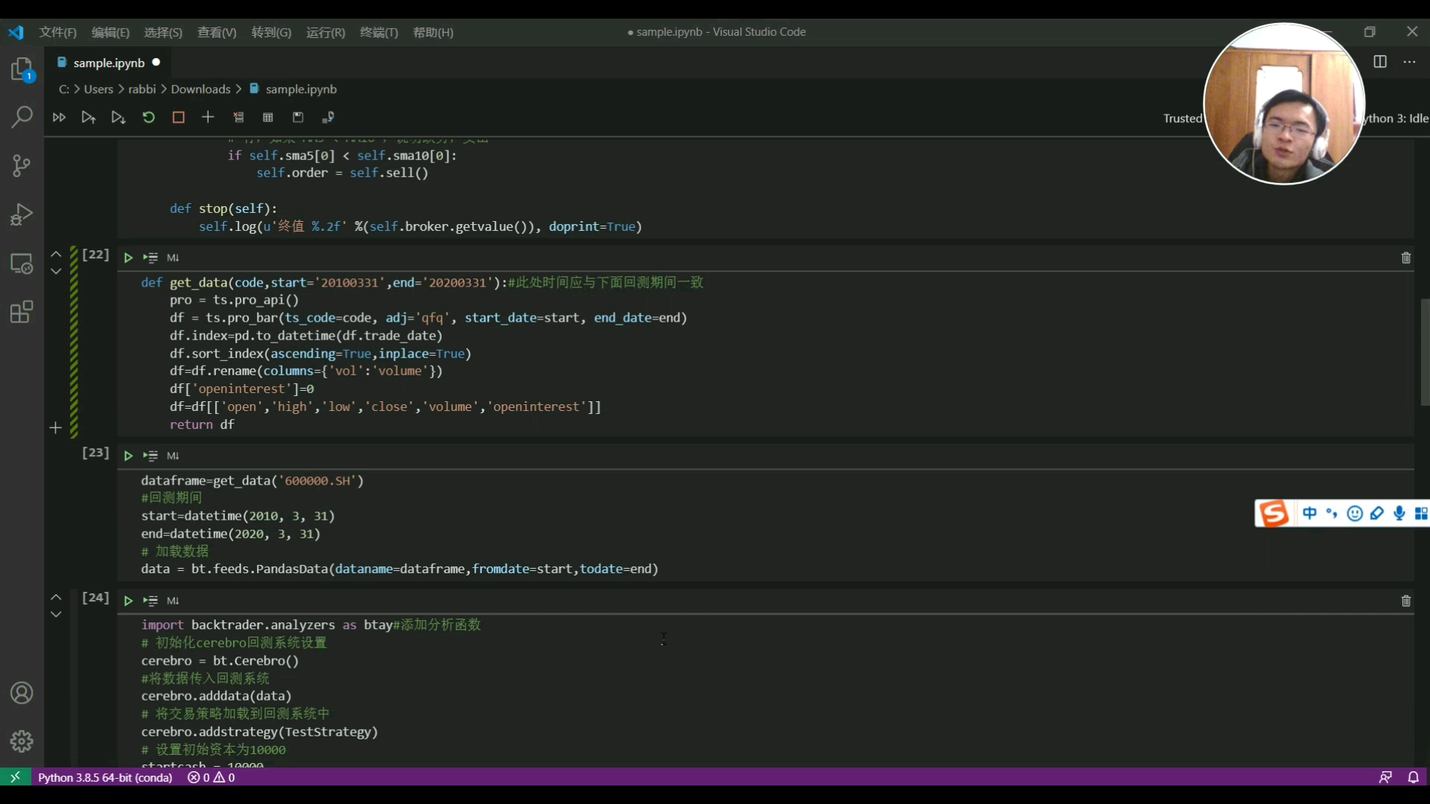Run cell 23 with its play button
1430x804 pixels.
128,456
